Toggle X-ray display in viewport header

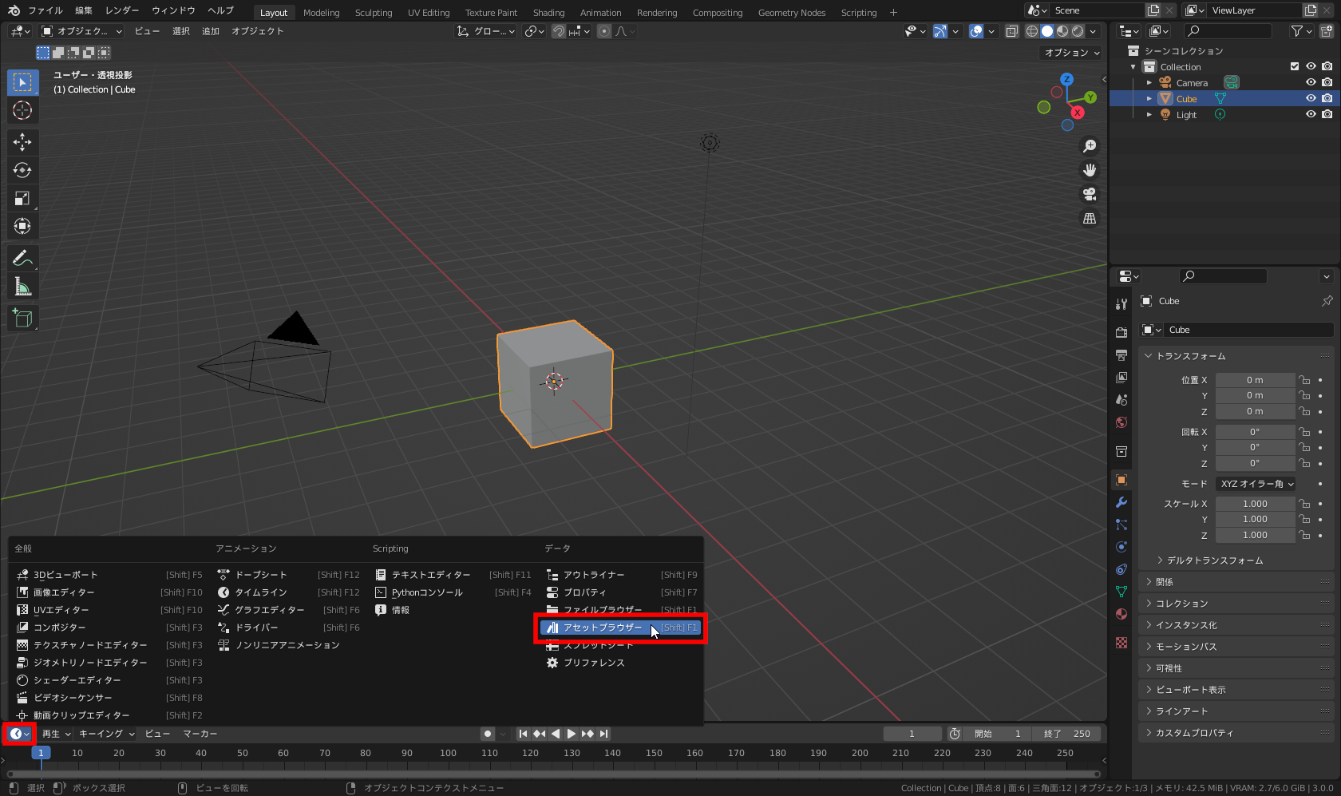click(1011, 31)
